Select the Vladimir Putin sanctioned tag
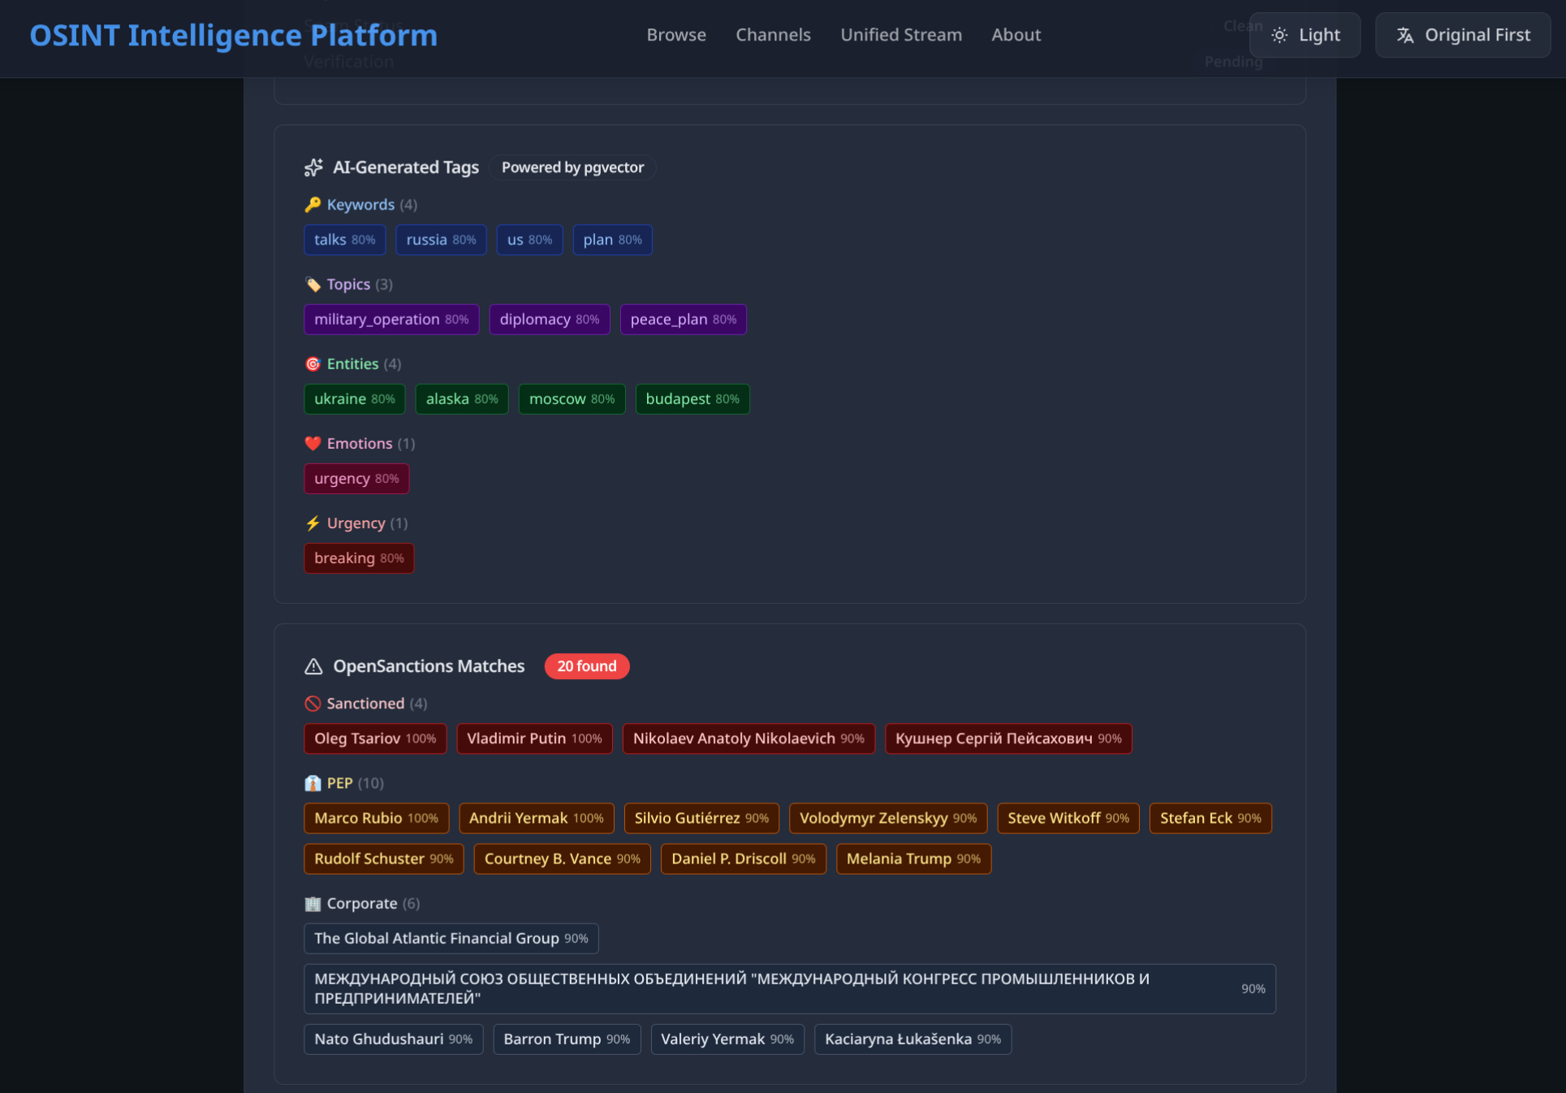 click(x=533, y=738)
